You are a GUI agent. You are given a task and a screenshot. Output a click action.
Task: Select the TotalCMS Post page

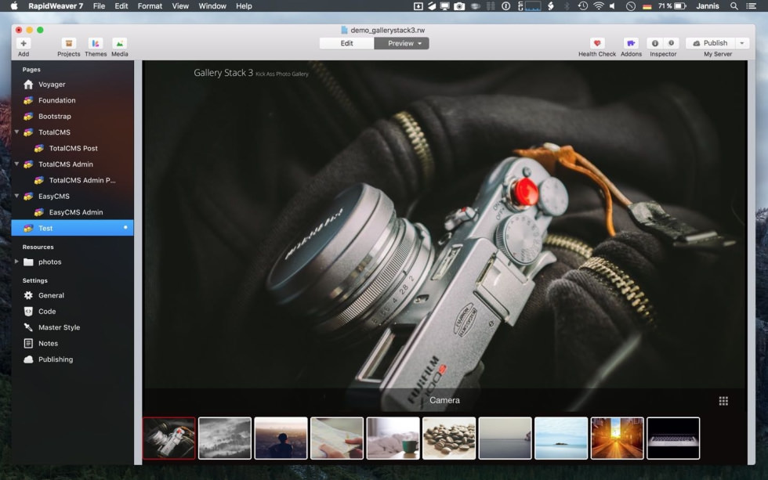pyautogui.click(x=72, y=148)
